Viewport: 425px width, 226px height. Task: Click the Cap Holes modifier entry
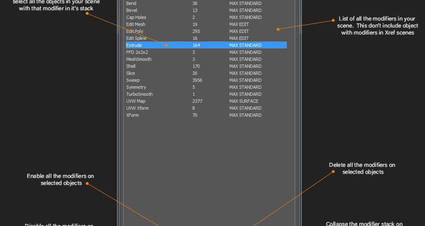pos(136,17)
